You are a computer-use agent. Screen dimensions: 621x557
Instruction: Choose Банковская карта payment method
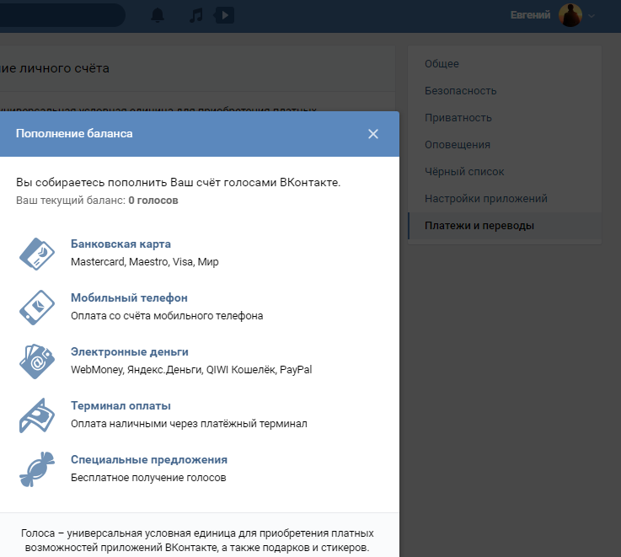(x=120, y=244)
